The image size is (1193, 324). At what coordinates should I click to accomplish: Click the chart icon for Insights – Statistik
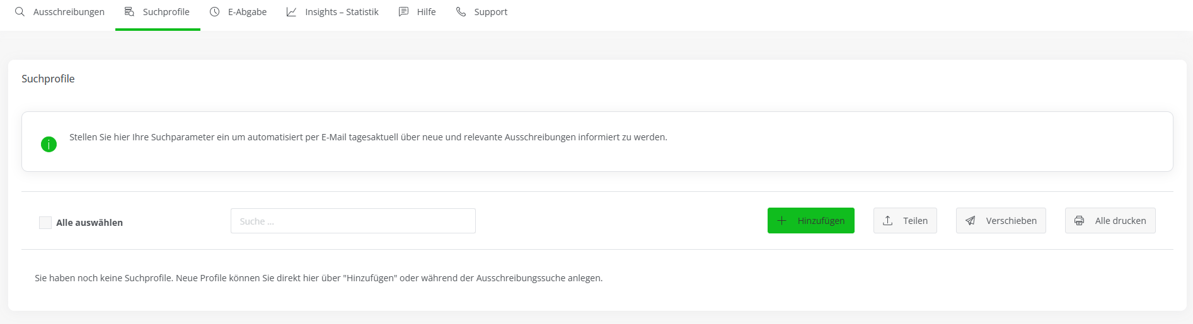tap(291, 12)
